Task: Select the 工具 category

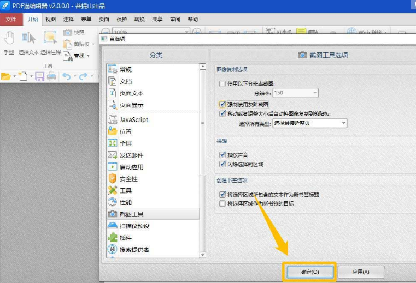Action: (x=153, y=191)
